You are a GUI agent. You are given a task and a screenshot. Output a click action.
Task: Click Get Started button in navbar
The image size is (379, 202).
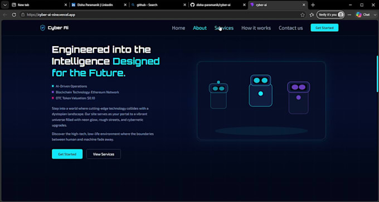pos(324,28)
